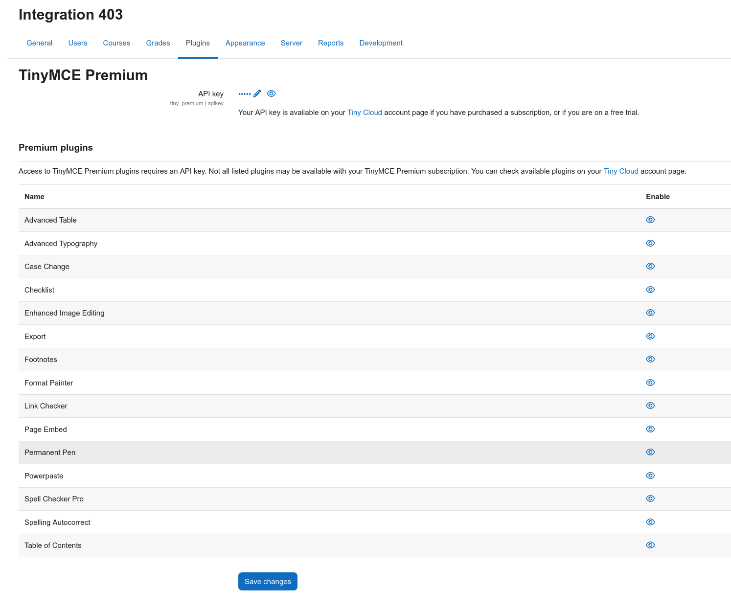731x611 pixels.
Task: Toggle the Case Change plugin eye icon
Action: pos(650,266)
